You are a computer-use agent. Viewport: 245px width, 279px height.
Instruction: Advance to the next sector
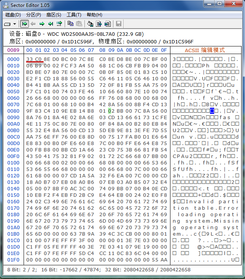point(42,24)
